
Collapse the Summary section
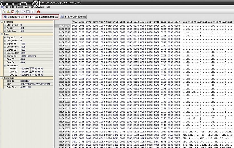click(2, 78)
